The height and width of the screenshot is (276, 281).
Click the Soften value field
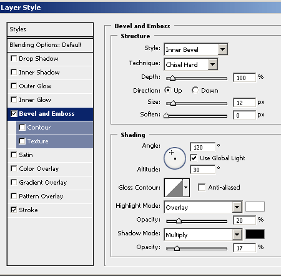click(x=244, y=115)
